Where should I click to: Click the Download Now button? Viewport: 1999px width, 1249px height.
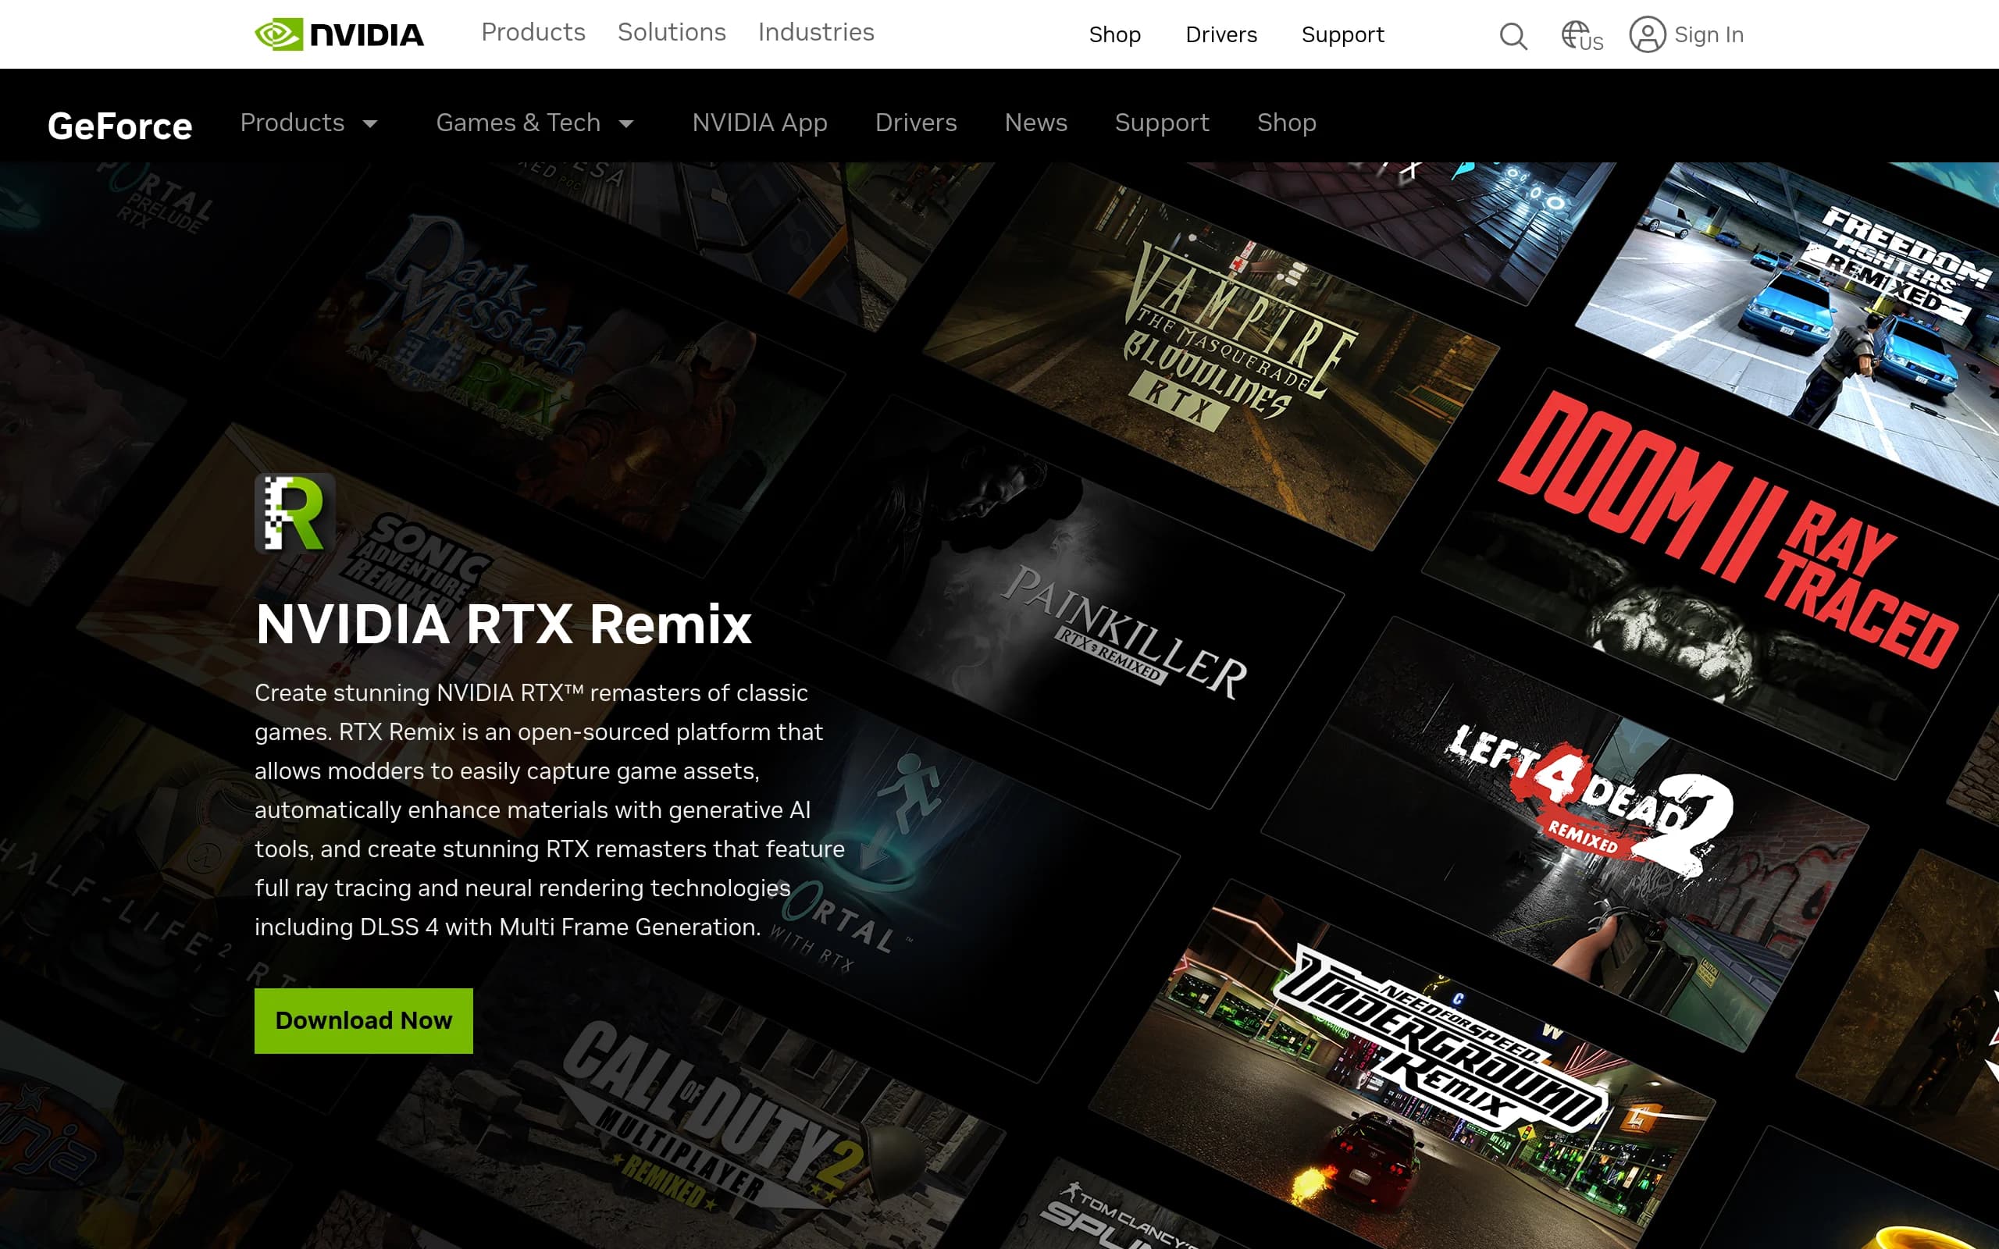[x=363, y=1020]
